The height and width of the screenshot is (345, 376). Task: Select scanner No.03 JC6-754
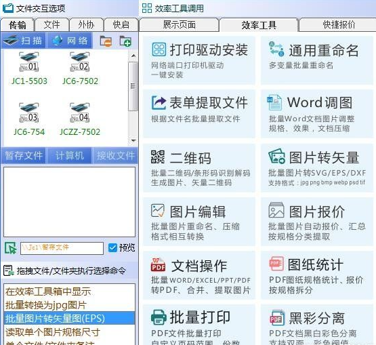click(29, 119)
